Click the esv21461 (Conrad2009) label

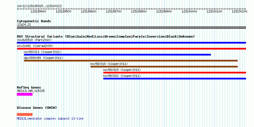(35, 46)
